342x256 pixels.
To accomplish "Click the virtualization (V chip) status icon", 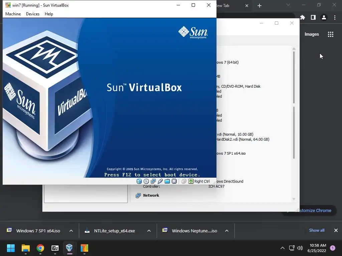I will pos(174,181).
